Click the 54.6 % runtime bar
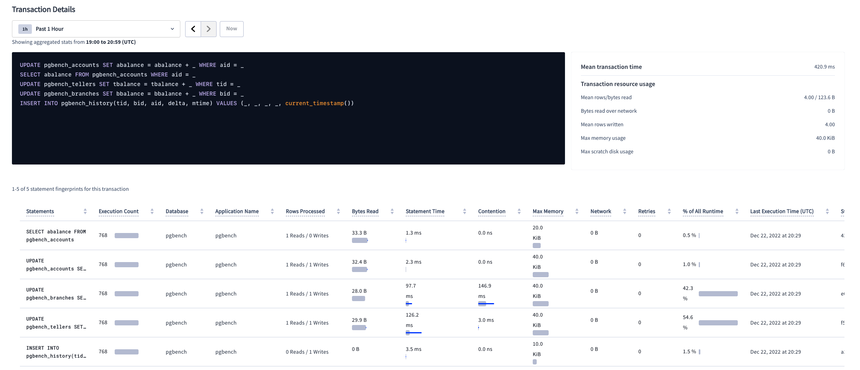 (x=718, y=323)
